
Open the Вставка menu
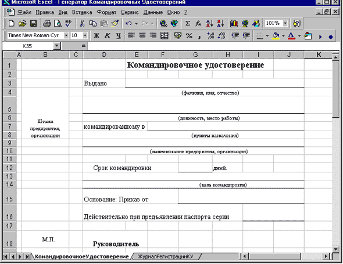82,12
